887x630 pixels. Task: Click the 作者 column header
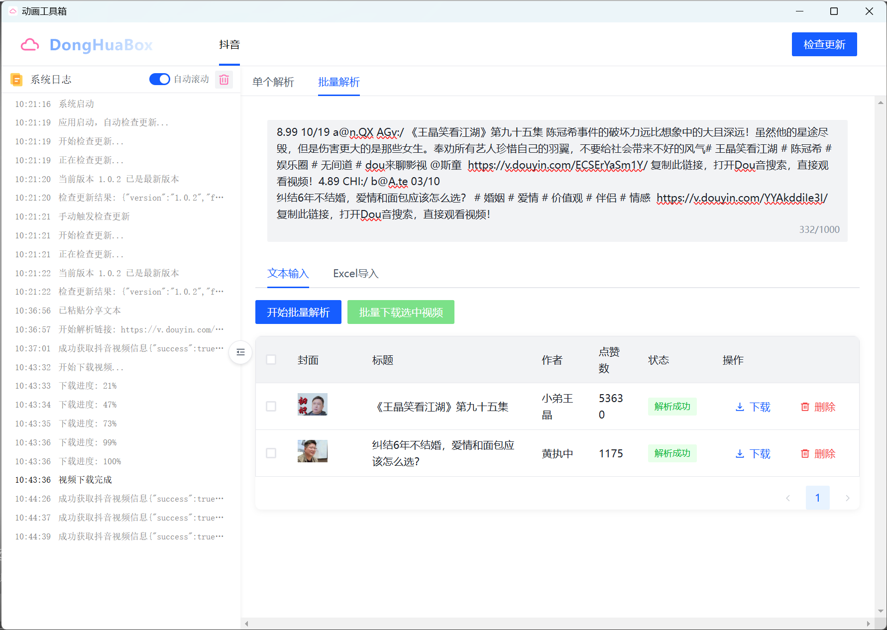tap(552, 360)
